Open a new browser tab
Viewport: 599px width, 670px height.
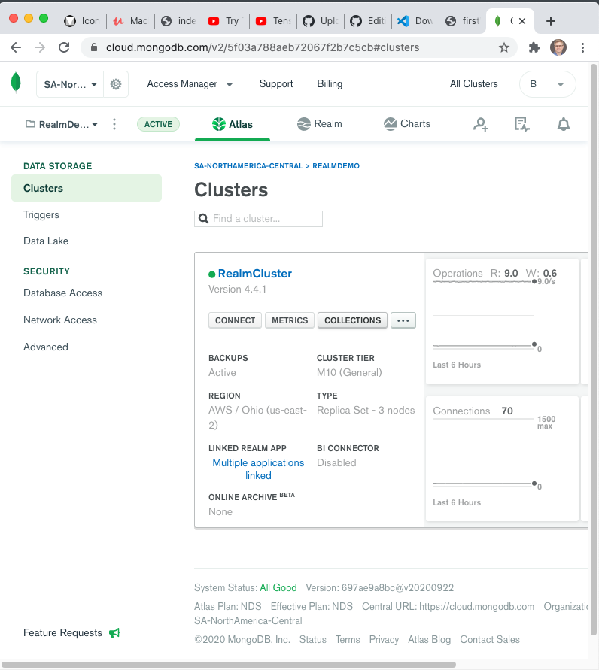pyautogui.click(x=551, y=21)
